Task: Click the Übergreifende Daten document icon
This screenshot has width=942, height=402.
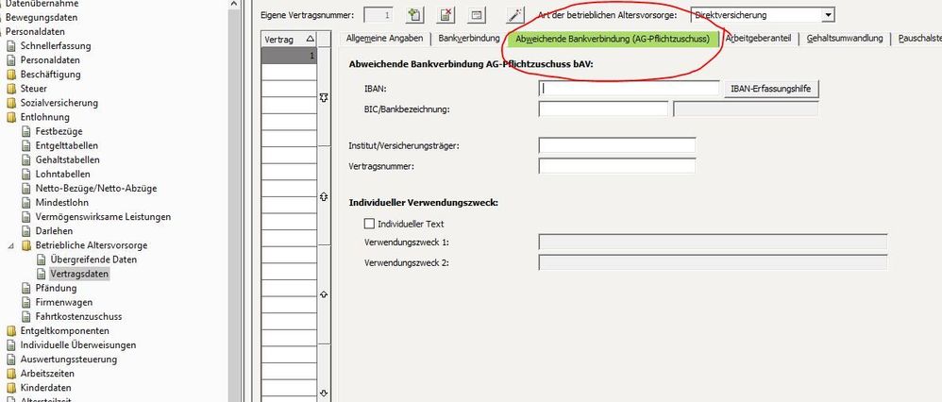Action: click(x=41, y=260)
